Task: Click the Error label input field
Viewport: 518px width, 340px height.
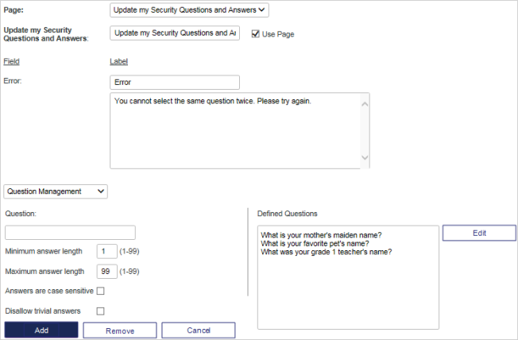Action: (174, 83)
